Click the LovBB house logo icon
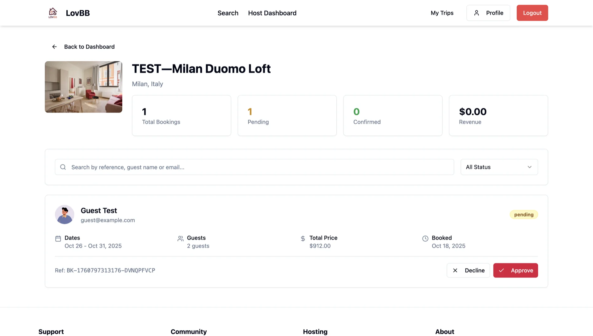The height and width of the screenshot is (336, 593). [53, 13]
